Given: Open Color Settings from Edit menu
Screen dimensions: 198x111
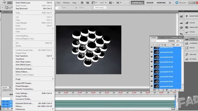Looking at the screenshot, I should (34, 93).
